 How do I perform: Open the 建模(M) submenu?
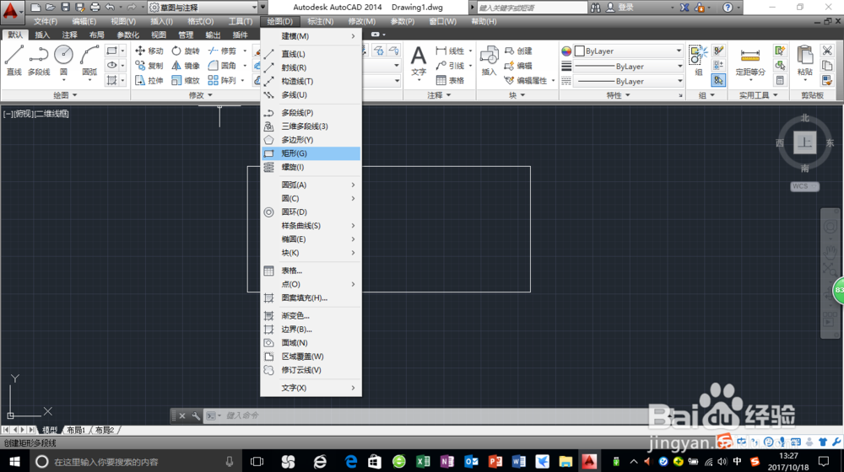[311, 36]
